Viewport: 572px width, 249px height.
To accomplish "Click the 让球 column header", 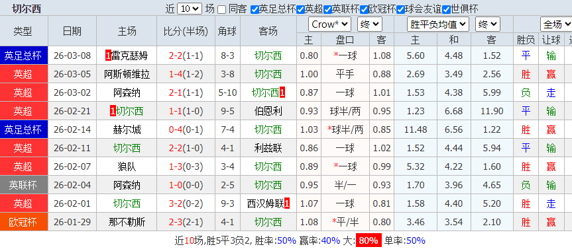I will 551,40.
